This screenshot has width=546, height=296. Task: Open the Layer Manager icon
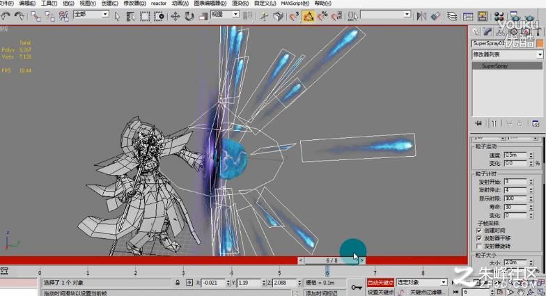pos(452,16)
